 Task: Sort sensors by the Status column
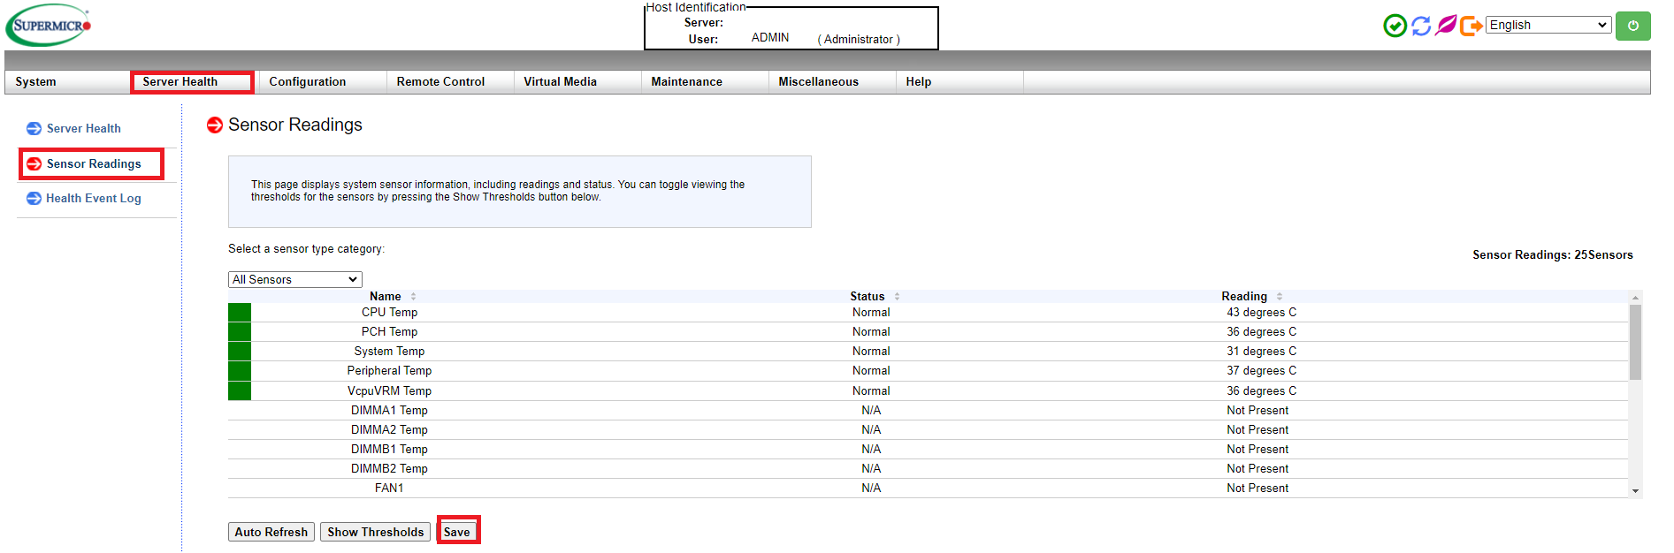coord(868,297)
